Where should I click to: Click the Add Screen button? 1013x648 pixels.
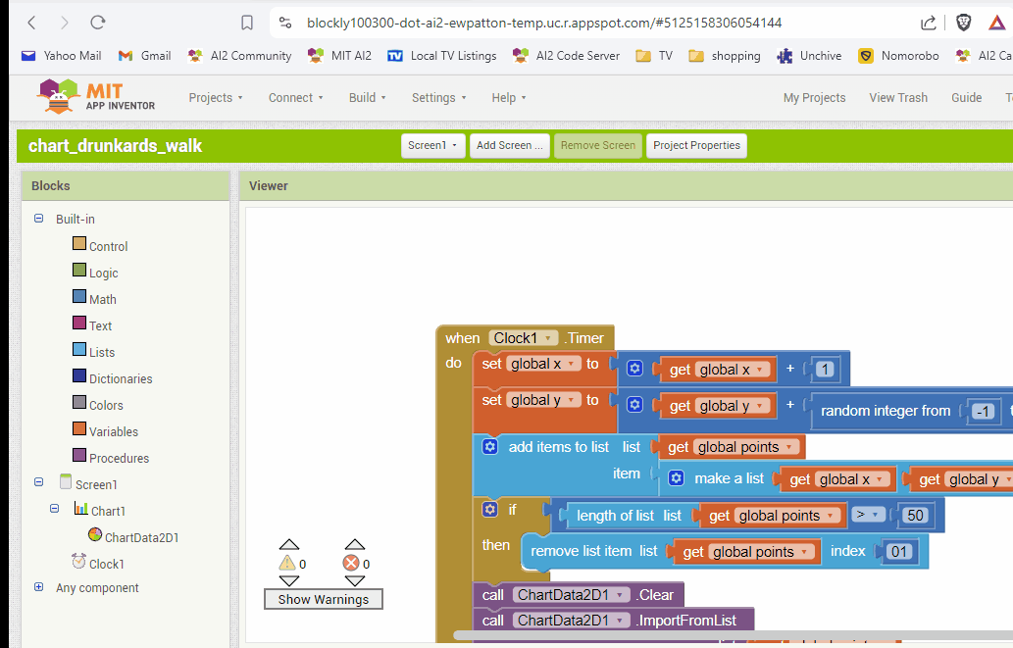click(x=509, y=145)
